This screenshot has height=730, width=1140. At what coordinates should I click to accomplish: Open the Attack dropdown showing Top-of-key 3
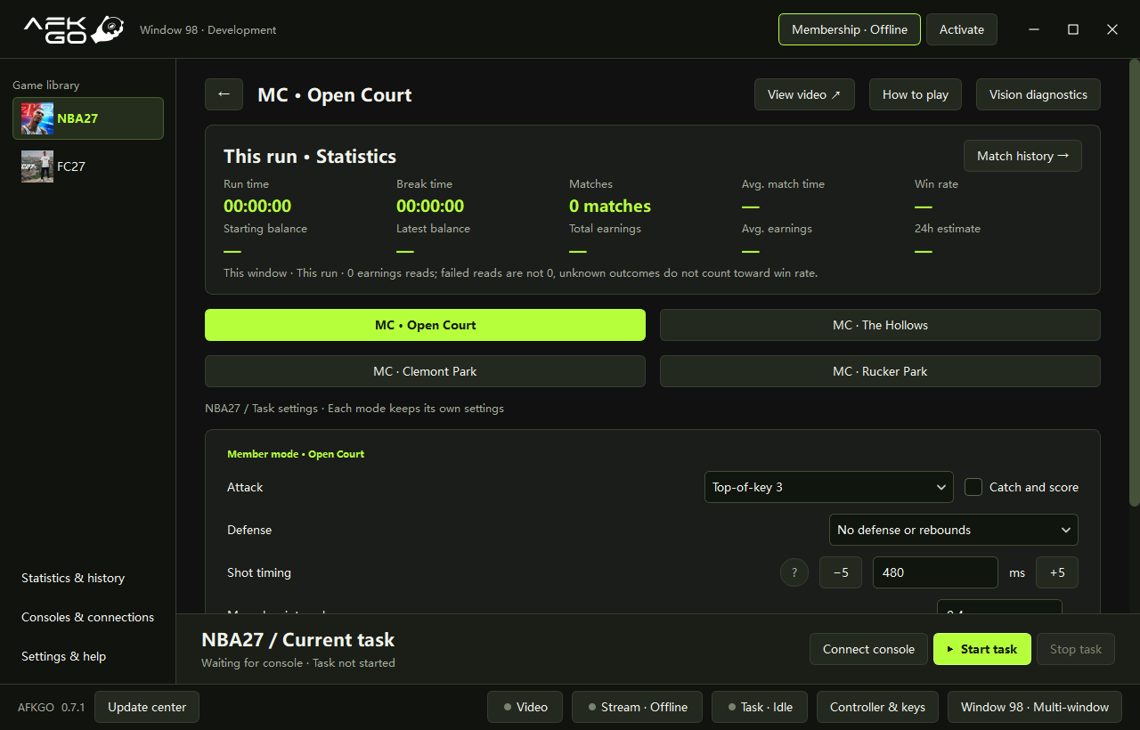click(x=829, y=487)
